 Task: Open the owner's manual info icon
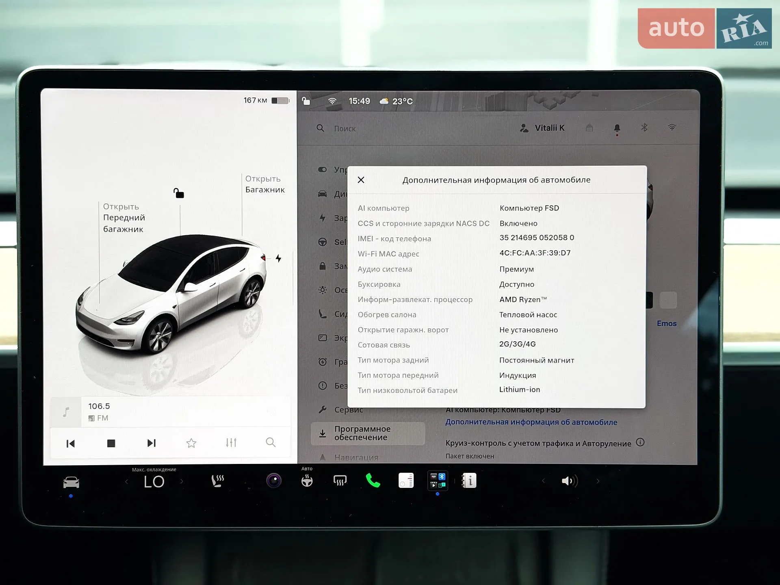(x=469, y=481)
